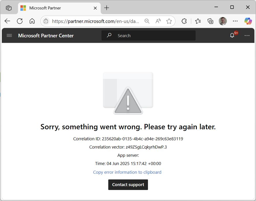Viewport: 256px width, 201px height.
Task: Close the Microsoft Partner tab
Action: 95,8
